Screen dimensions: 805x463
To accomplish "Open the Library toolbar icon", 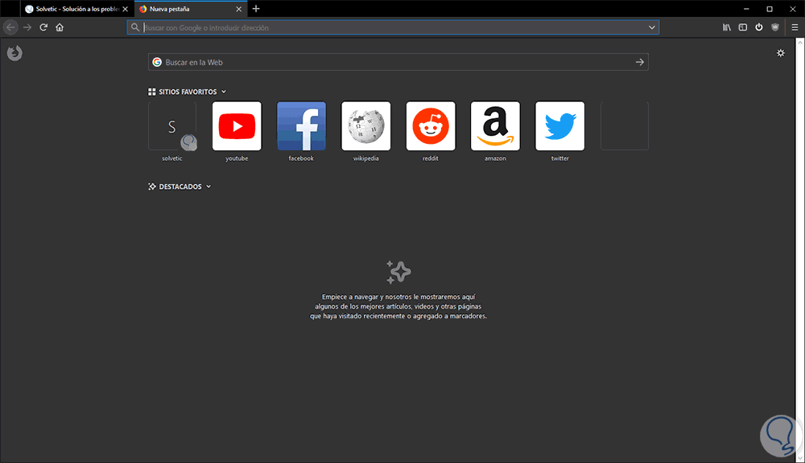I will click(x=726, y=27).
